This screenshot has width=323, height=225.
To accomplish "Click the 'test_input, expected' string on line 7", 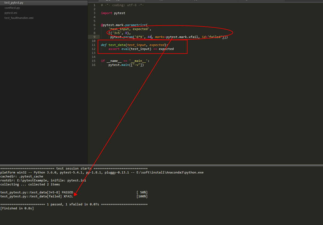I will point(130,29).
